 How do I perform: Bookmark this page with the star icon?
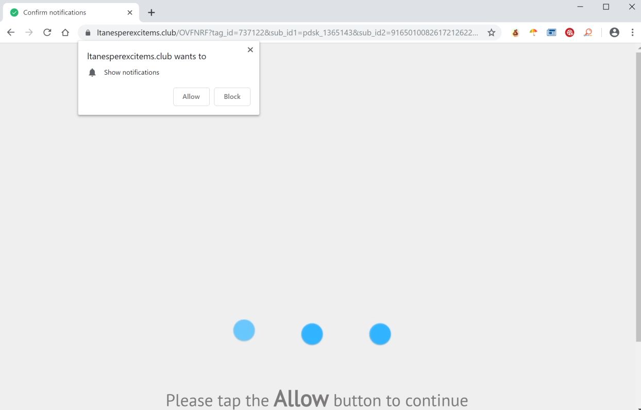[491, 32]
